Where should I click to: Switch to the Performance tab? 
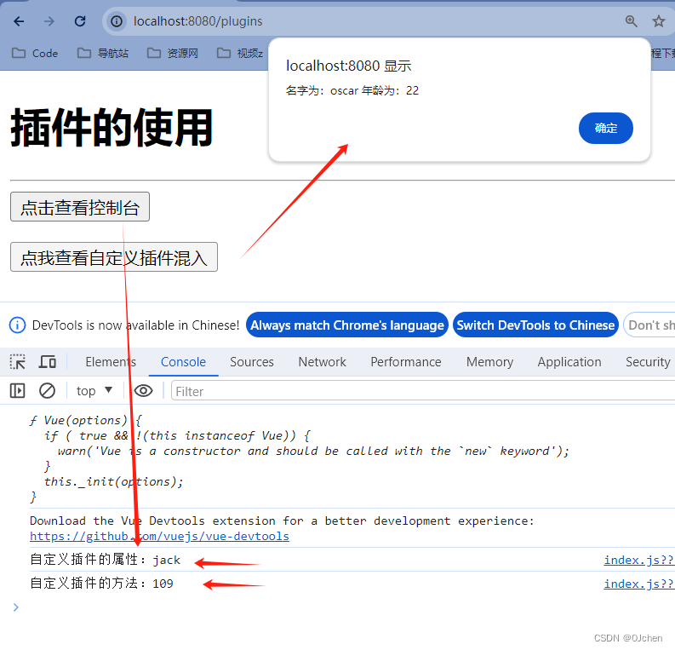click(x=406, y=362)
